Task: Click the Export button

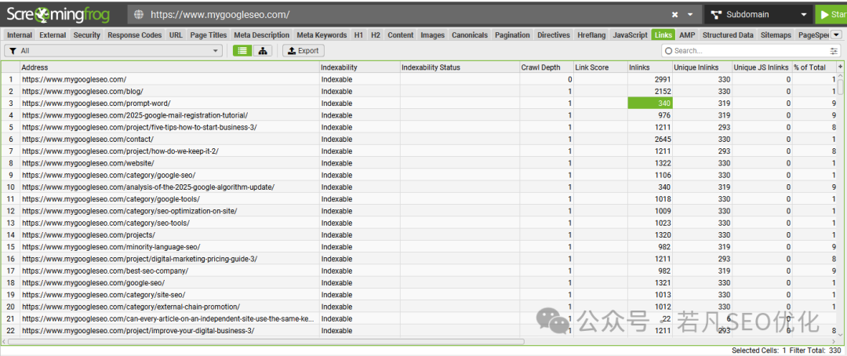Action: click(x=304, y=51)
